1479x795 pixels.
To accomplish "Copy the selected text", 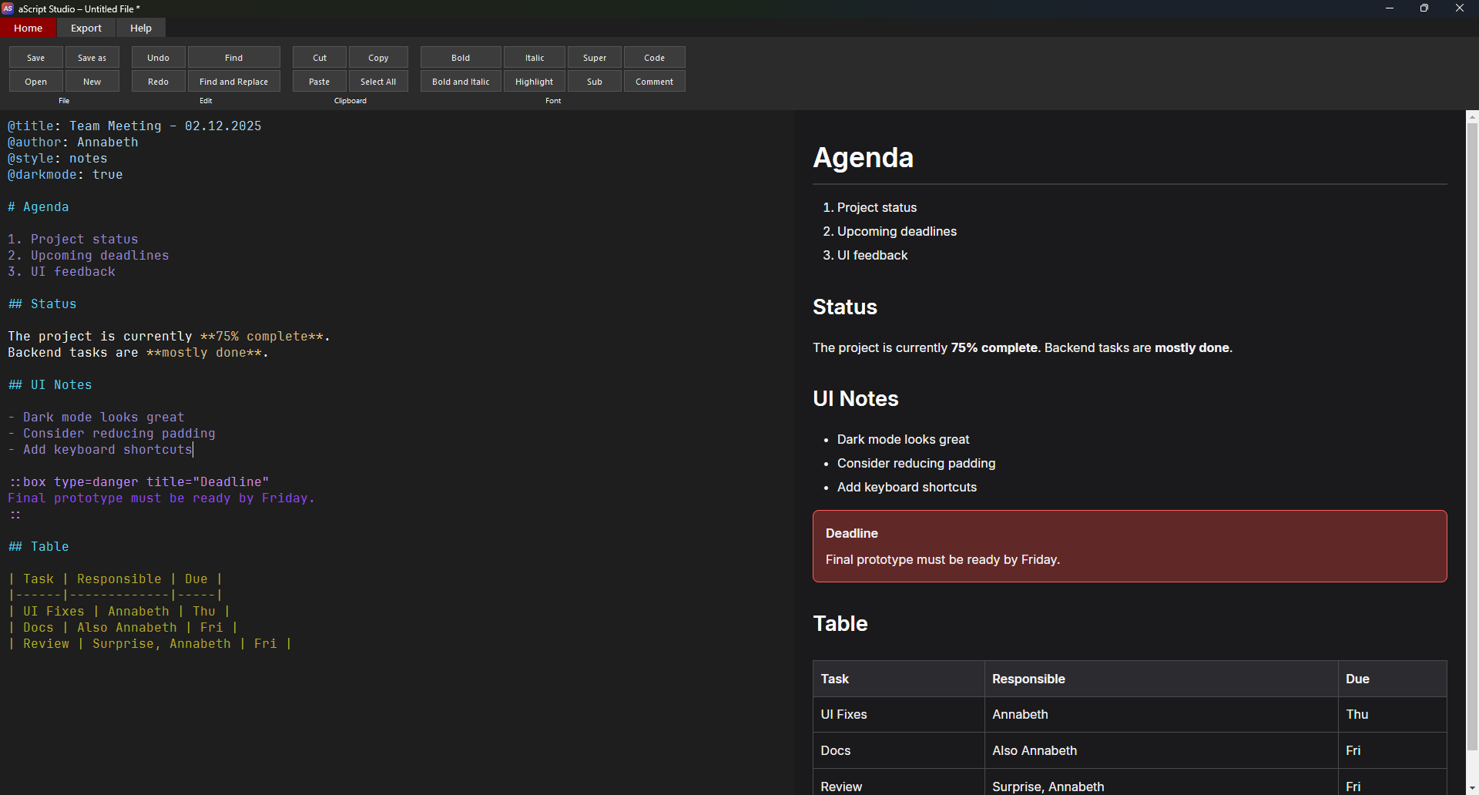I will pyautogui.click(x=378, y=57).
